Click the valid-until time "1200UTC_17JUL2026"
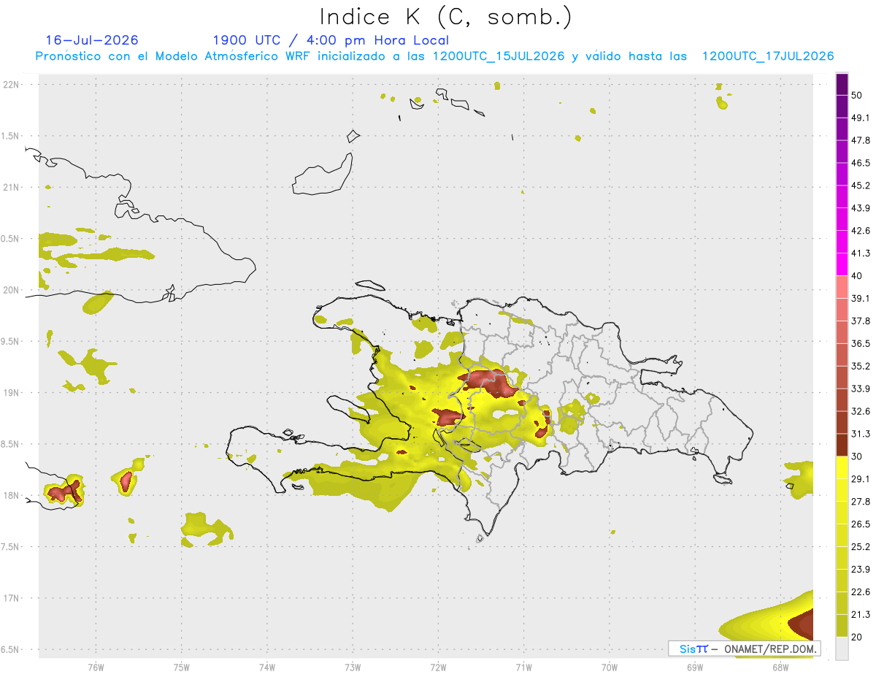The width and height of the screenshot is (876, 677). pyautogui.click(x=768, y=56)
